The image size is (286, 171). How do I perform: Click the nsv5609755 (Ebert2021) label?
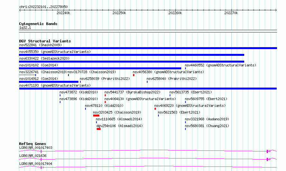[x=206, y=99]
